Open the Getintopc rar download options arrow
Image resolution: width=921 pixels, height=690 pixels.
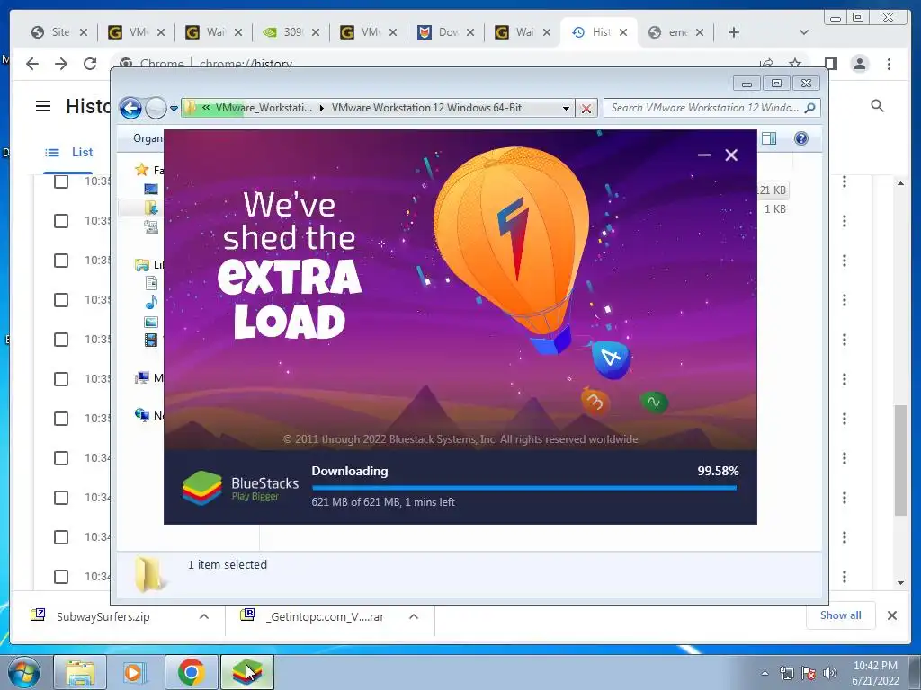click(414, 616)
